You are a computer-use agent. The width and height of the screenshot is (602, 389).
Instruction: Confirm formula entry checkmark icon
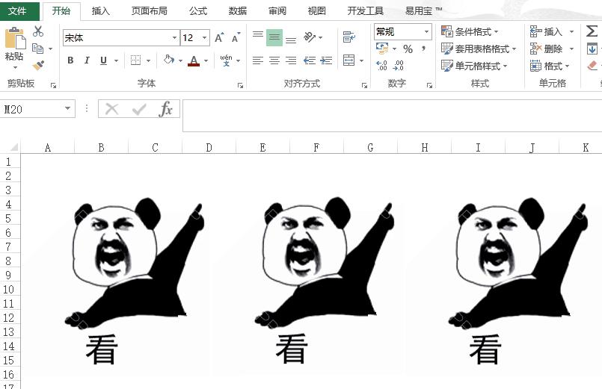[138, 110]
